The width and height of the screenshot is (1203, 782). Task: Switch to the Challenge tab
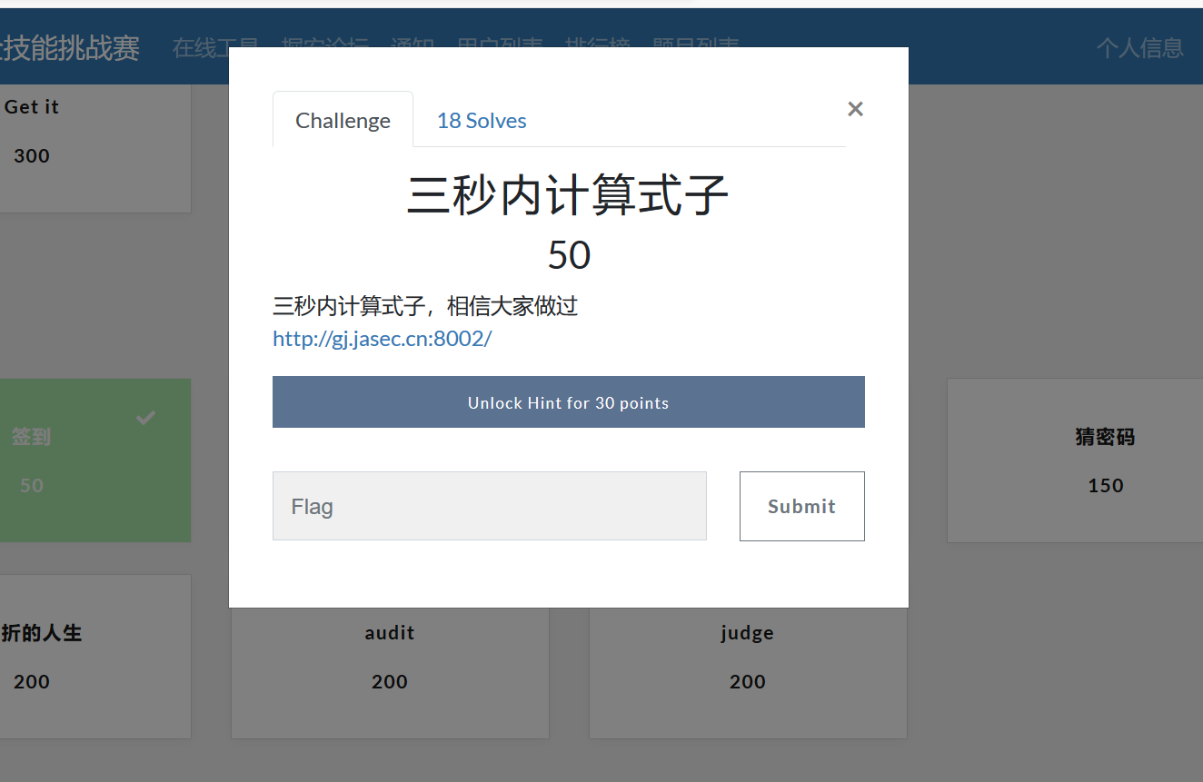point(343,119)
